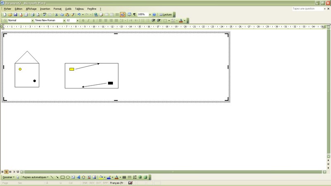Open the Formes automatiques button menu
The width and height of the screenshot is (331, 186).
coord(35,177)
